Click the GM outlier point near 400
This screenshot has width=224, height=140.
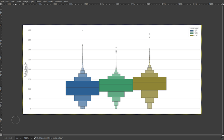82,31
